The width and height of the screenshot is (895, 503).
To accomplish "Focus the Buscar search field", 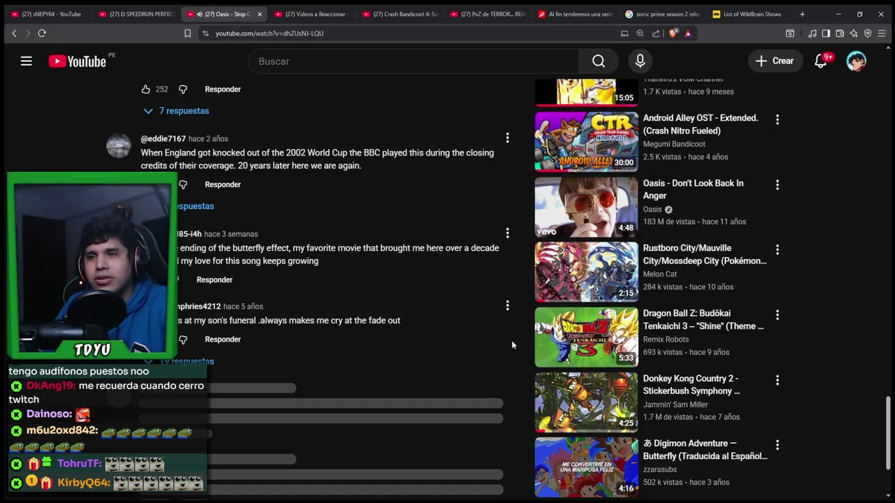I will (413, 61).
